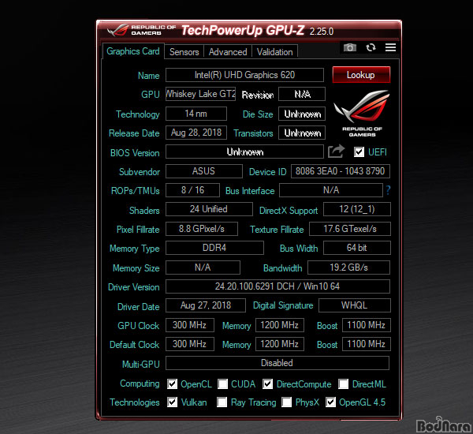The height and width of the screenshot is (434, 473).
Task: Open the Advanced tab
Action: click(228, 52)
